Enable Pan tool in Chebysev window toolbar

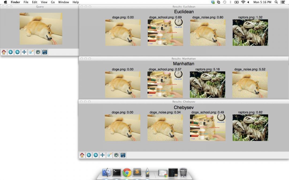pos(102,155)
